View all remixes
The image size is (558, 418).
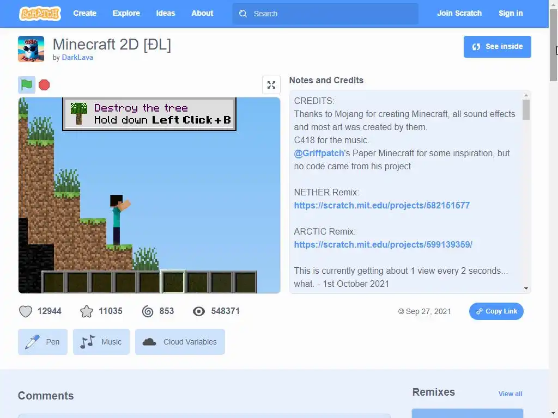[510, 394]
